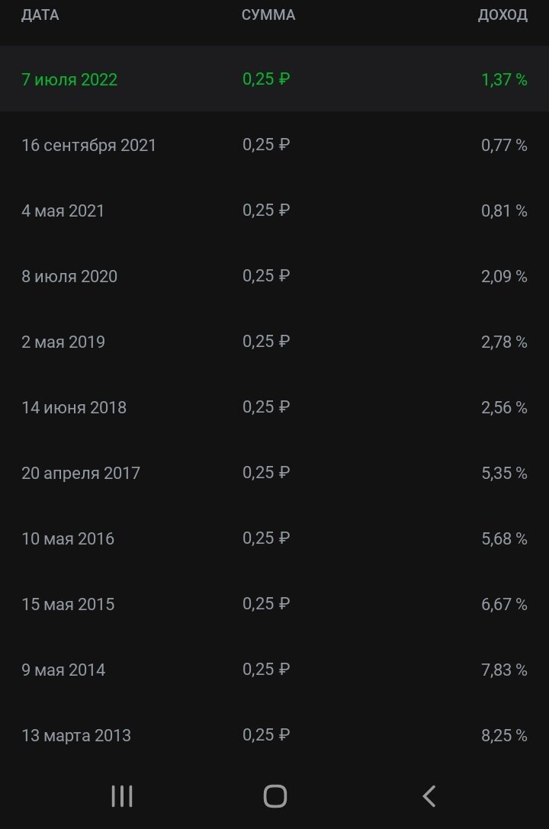Viewport: 549px width, 829px height.
Task: Select the 14 июня 2018 row
Action: [274, 407]
